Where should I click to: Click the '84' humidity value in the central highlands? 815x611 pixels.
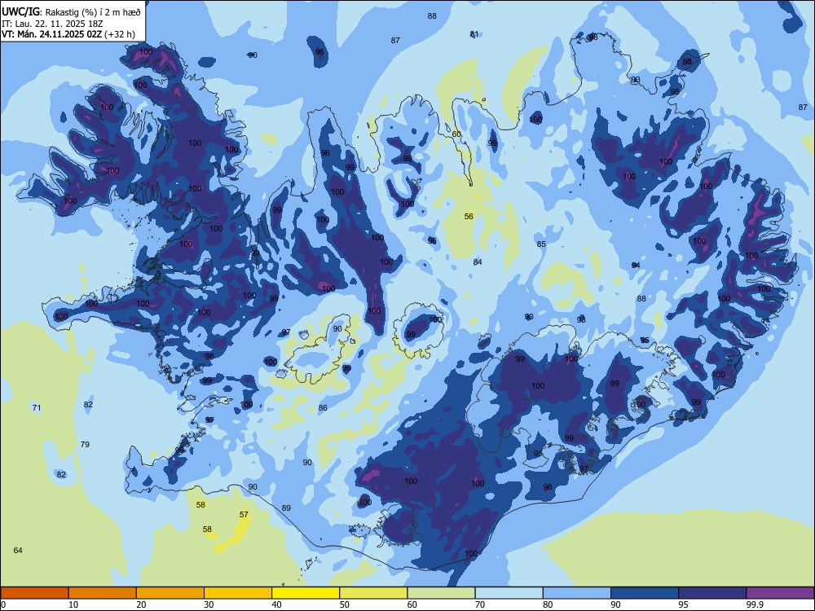tap(478, 262)
